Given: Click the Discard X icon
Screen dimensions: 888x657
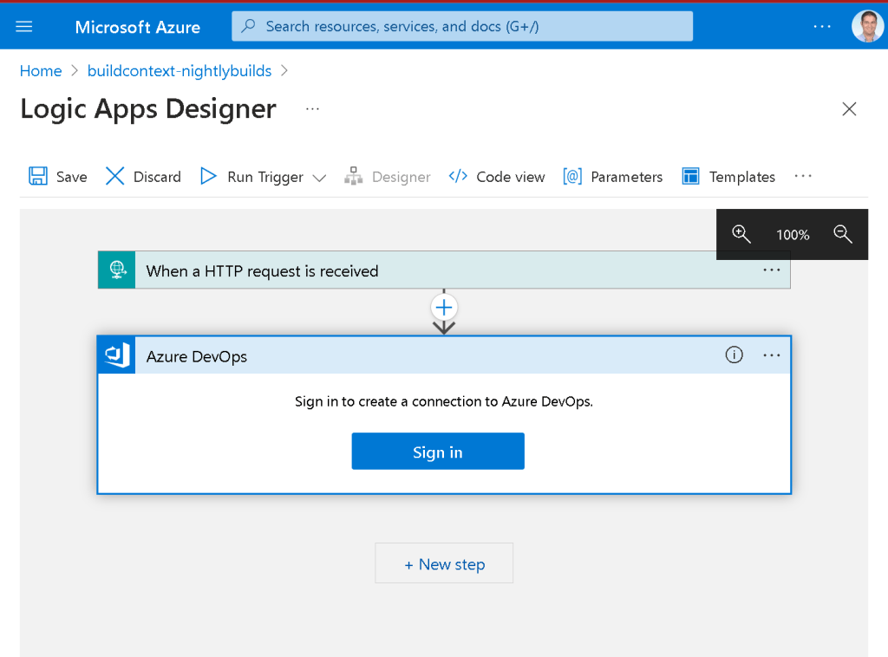Looking at the screenshot, I should click(115, 176).
